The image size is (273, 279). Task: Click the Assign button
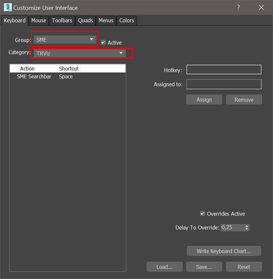tap(204, 100)
